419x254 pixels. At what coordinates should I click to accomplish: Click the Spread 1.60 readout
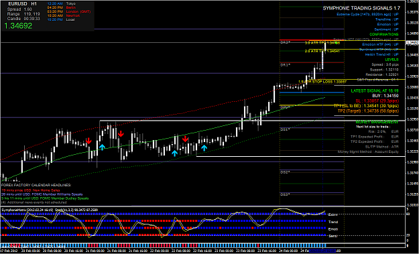tap(19, 9)
